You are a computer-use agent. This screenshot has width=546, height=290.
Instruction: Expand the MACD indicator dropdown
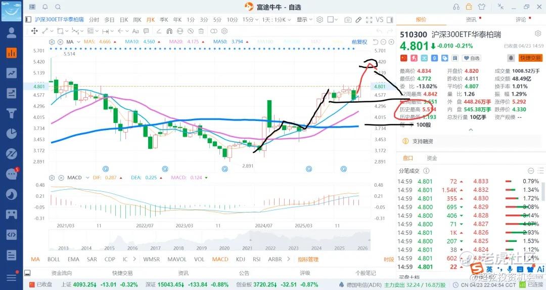pos(87,178)
